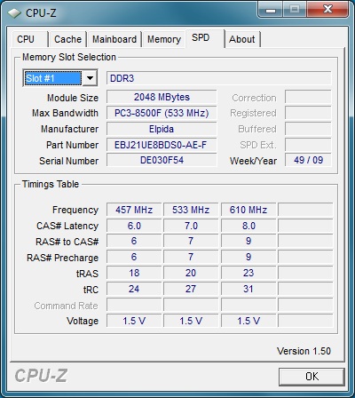This screenshot has width=355, height=398.
Task: Click the tRC value 27
Action: pyautogui.click(x=191, y=289)
